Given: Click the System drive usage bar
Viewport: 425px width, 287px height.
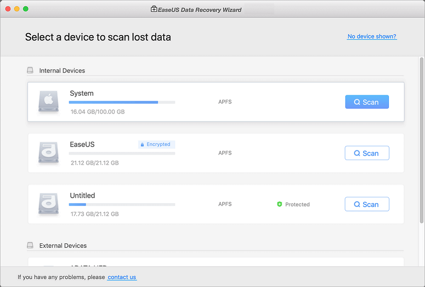Looking at the screenshot, I should [122, 102].
